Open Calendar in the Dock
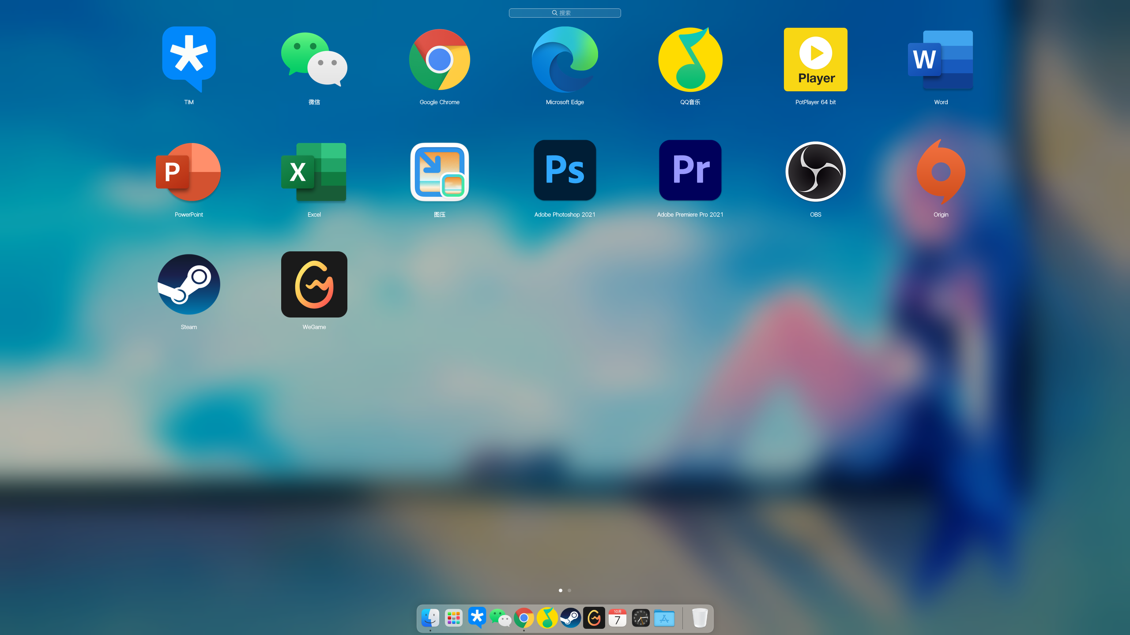This screenshot has height=635, width=1130. coord(618,618)
